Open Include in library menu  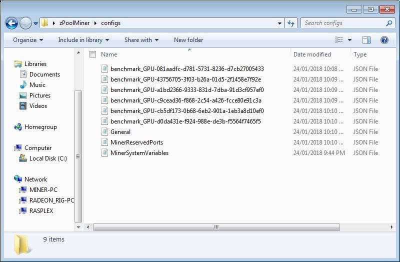[83, 40]
